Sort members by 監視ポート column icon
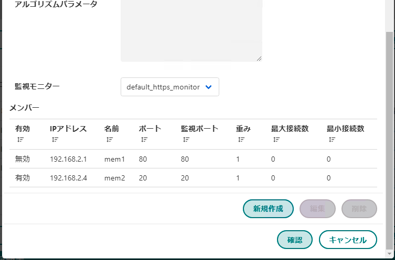 [x=186, y=140]
